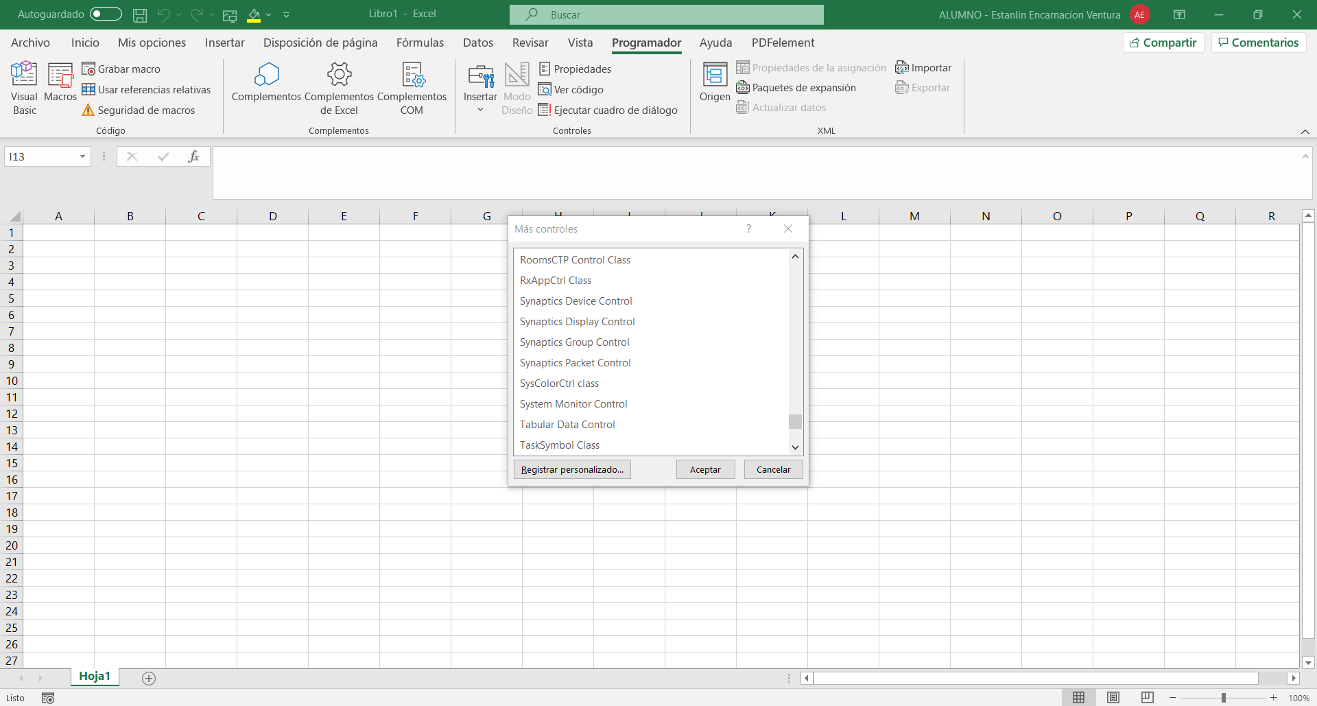
Task: Open the fill color dropdown arrow
Action: click(269, 14)
